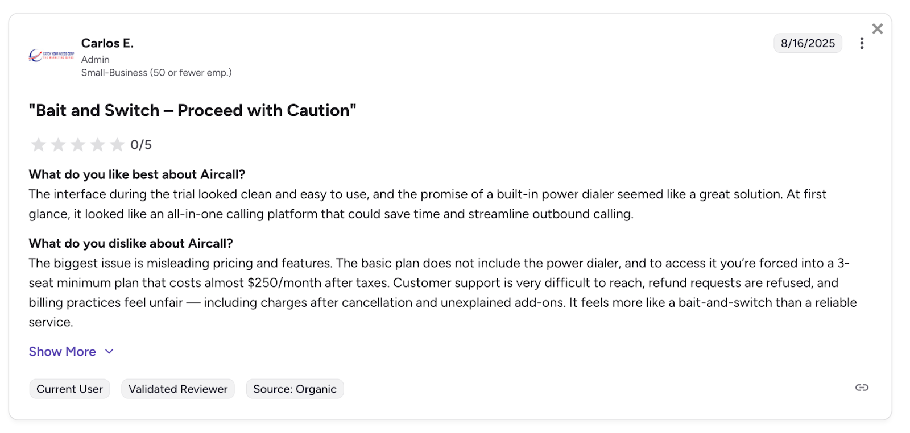Select the Current User tag
The height and width of the screenshot is (433, 910).
(69, 389)
